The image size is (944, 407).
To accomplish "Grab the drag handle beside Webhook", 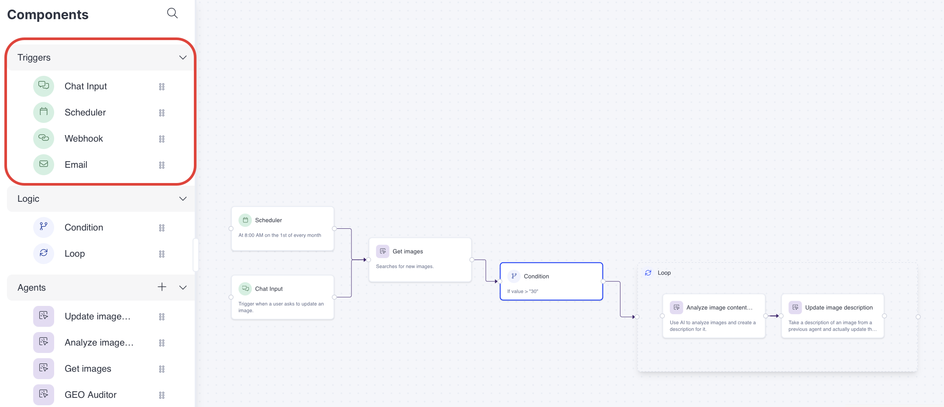I will (162, 139).
